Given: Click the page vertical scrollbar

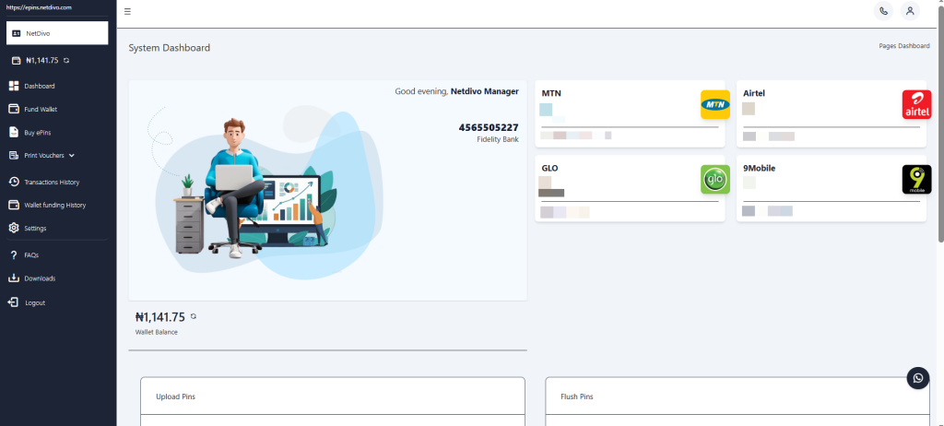Looking at the screenshot, I should tap(940, 123).
